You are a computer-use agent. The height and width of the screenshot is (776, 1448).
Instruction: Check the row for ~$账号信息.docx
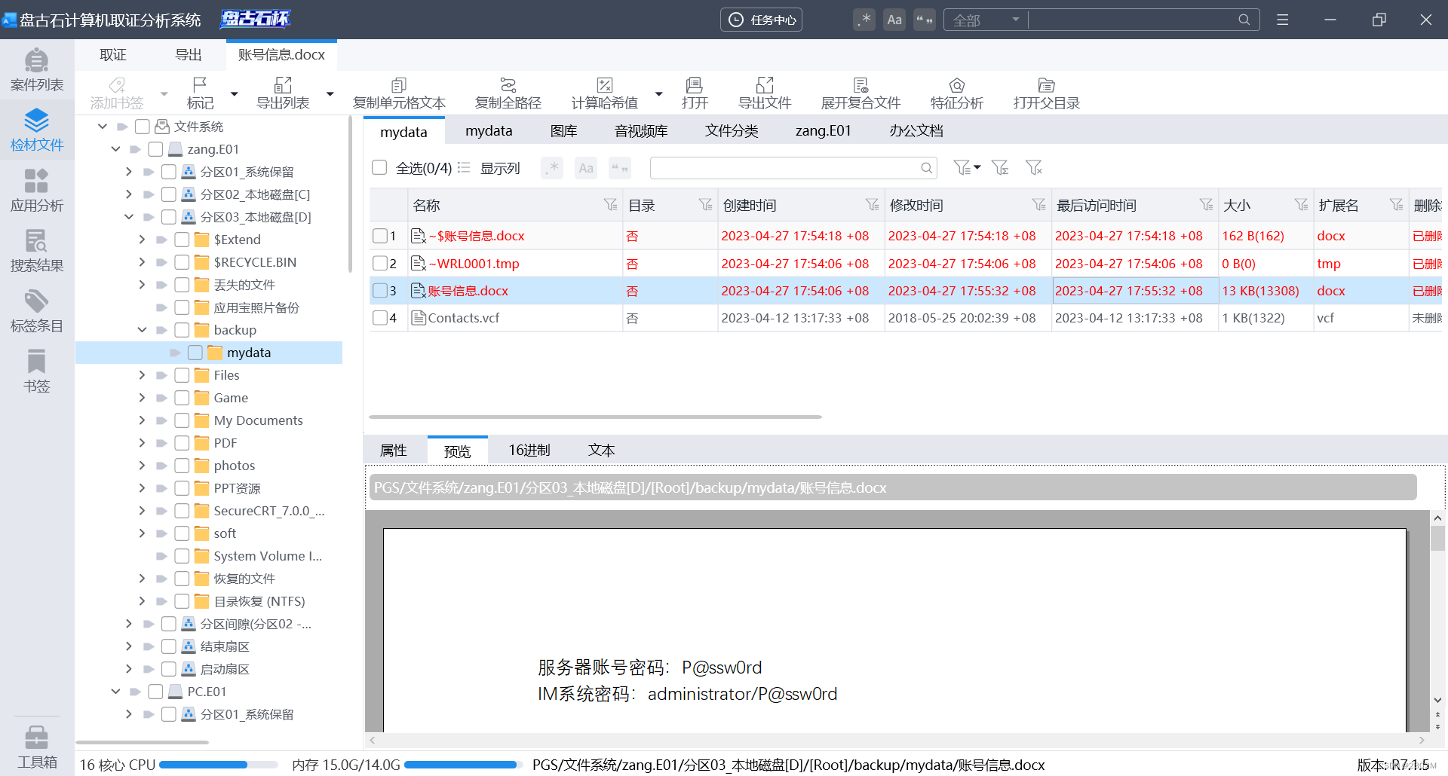coord(380,236)
